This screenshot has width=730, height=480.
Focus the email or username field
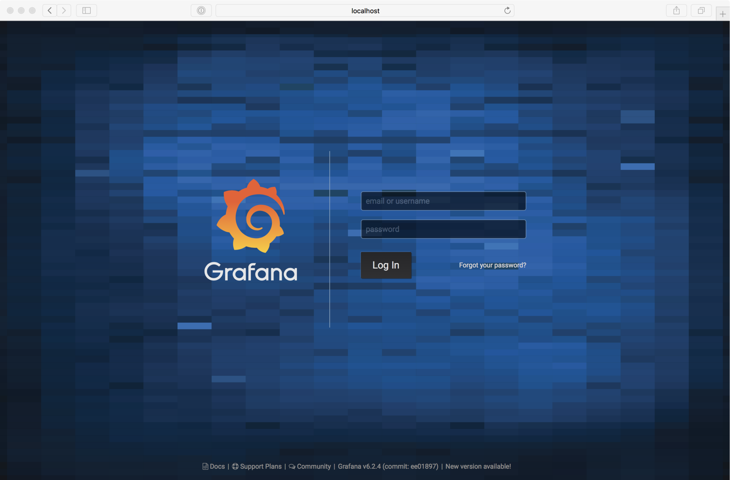pyautogui.click(x=443, y=201)
